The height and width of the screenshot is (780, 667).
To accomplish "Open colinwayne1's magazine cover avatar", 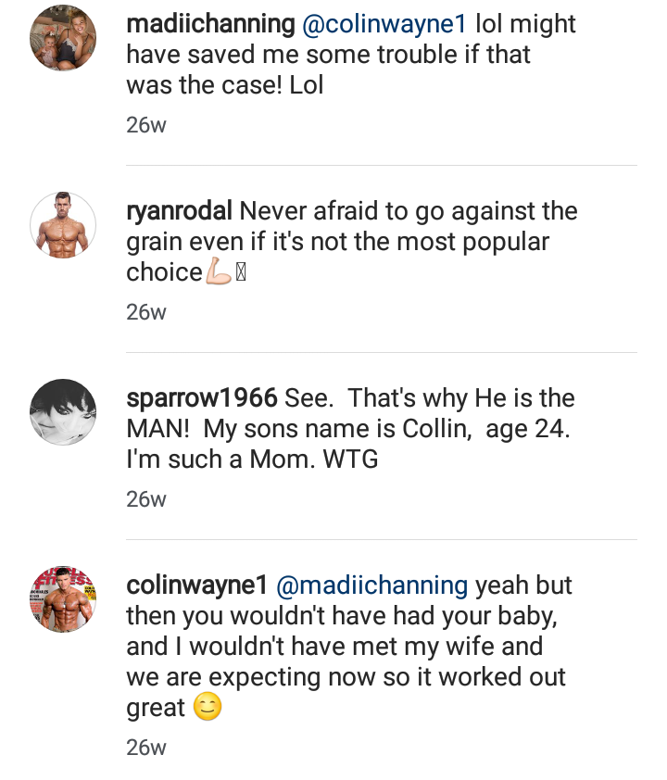I will 63,599.
